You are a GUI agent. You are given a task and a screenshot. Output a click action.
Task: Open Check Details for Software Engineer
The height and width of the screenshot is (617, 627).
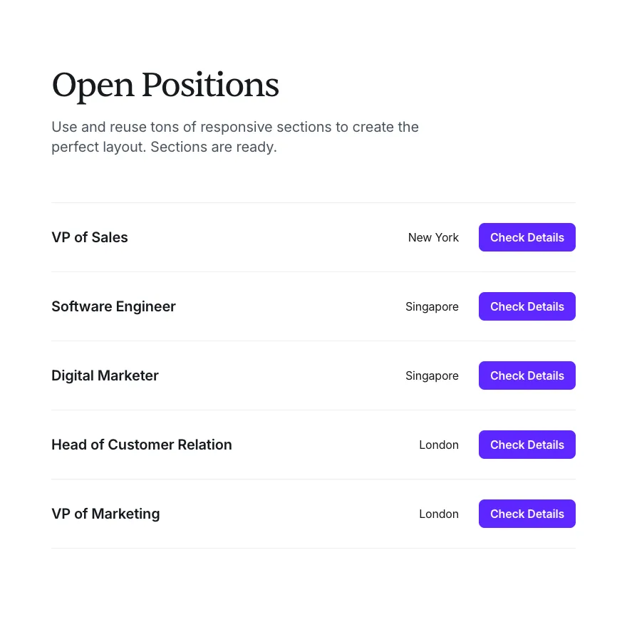point(527,306)
